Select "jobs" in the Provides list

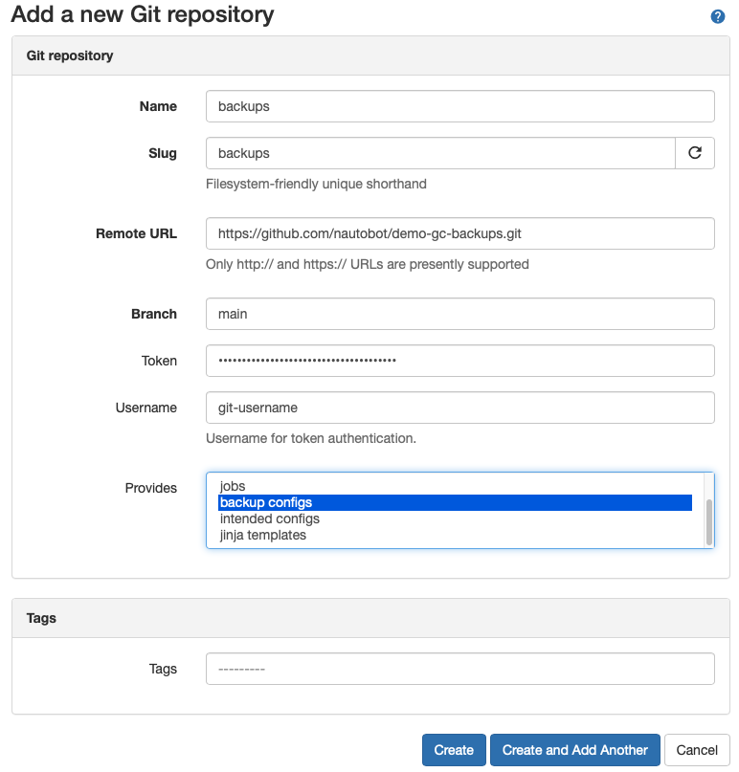pyautogui.click(x=287, y=486)
